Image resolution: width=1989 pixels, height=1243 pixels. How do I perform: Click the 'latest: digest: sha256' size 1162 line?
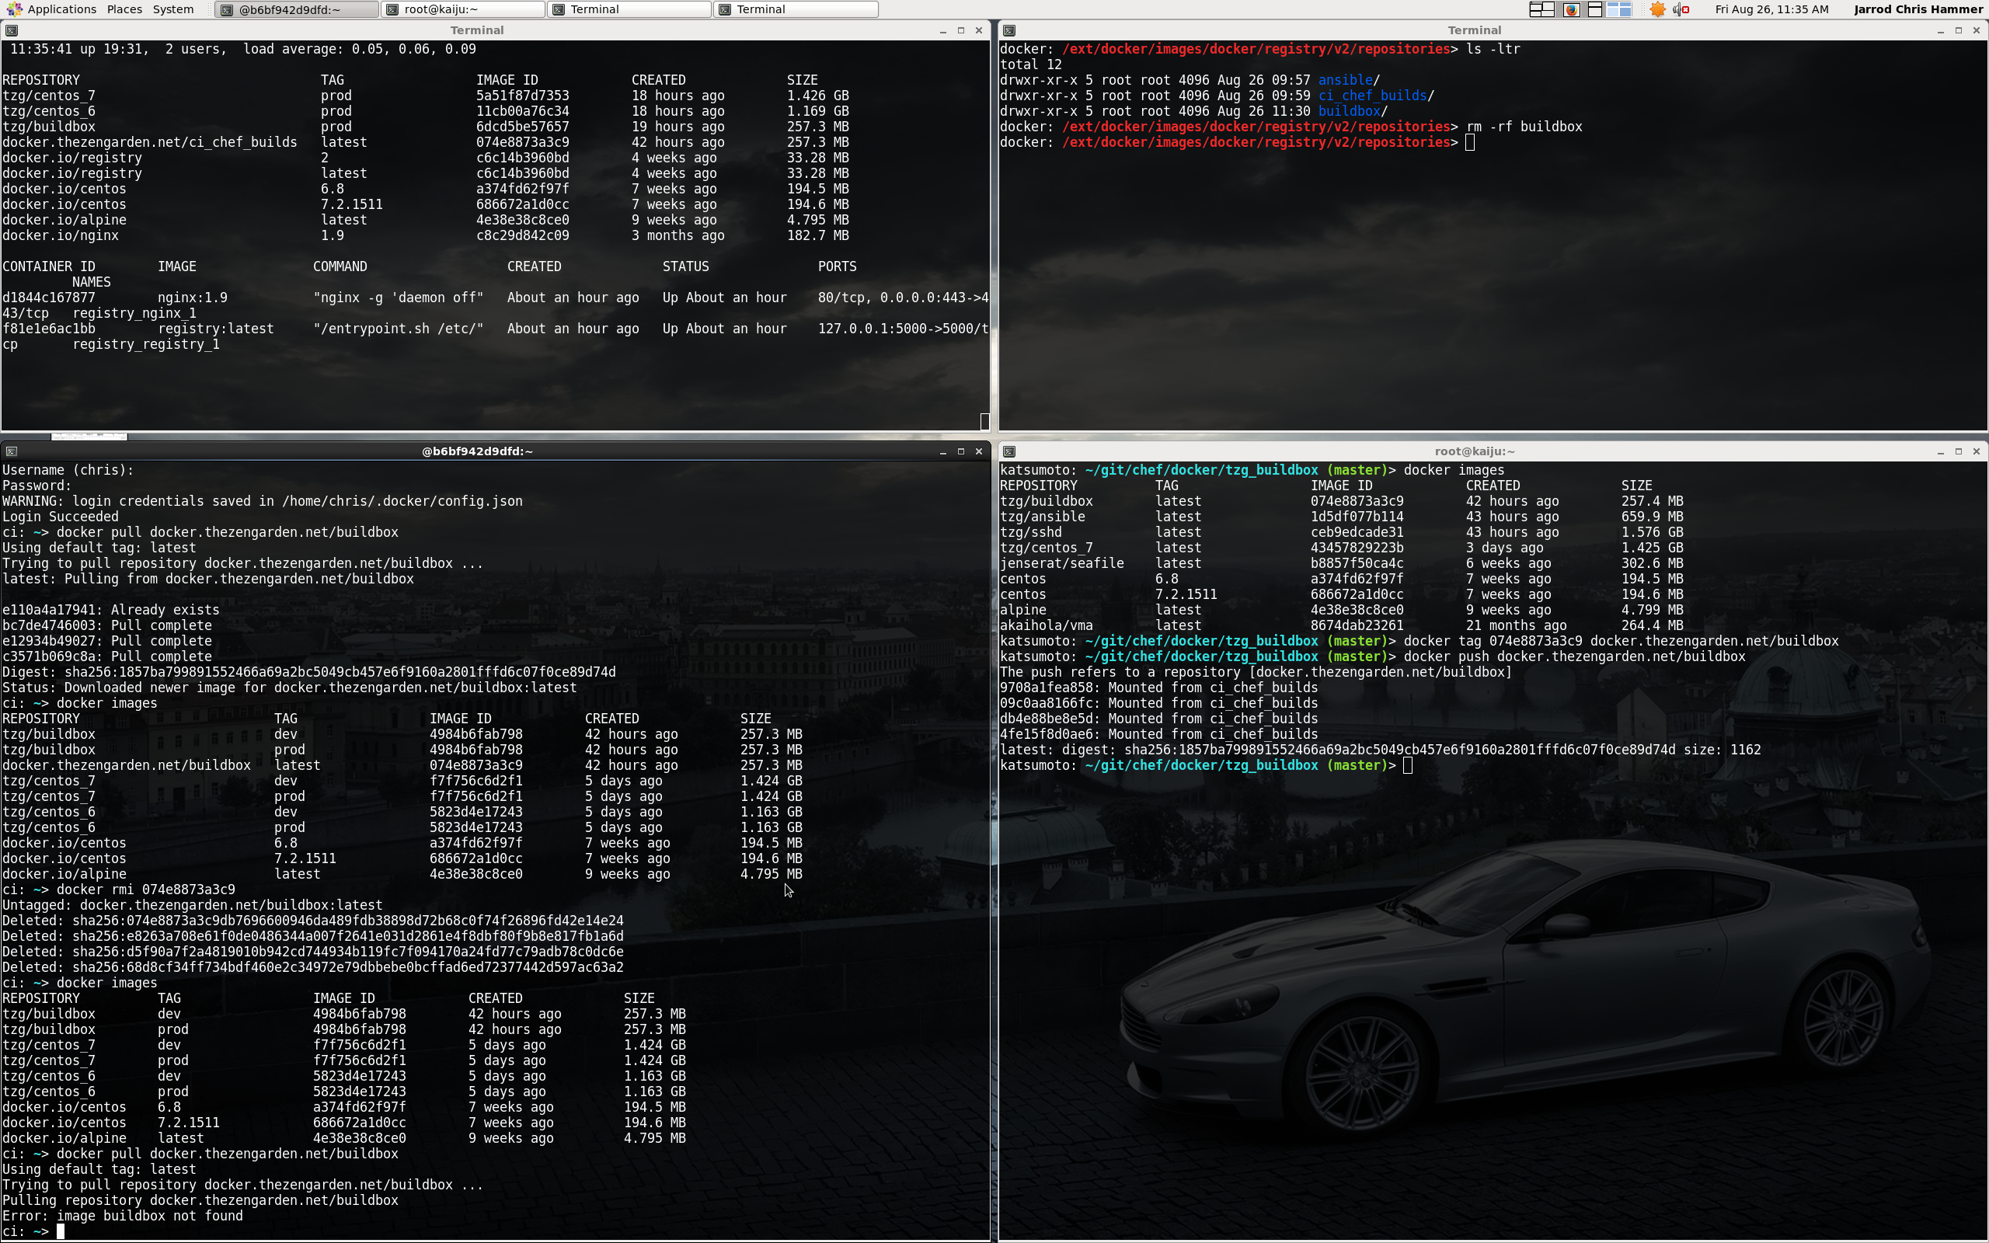(1380, 750)
